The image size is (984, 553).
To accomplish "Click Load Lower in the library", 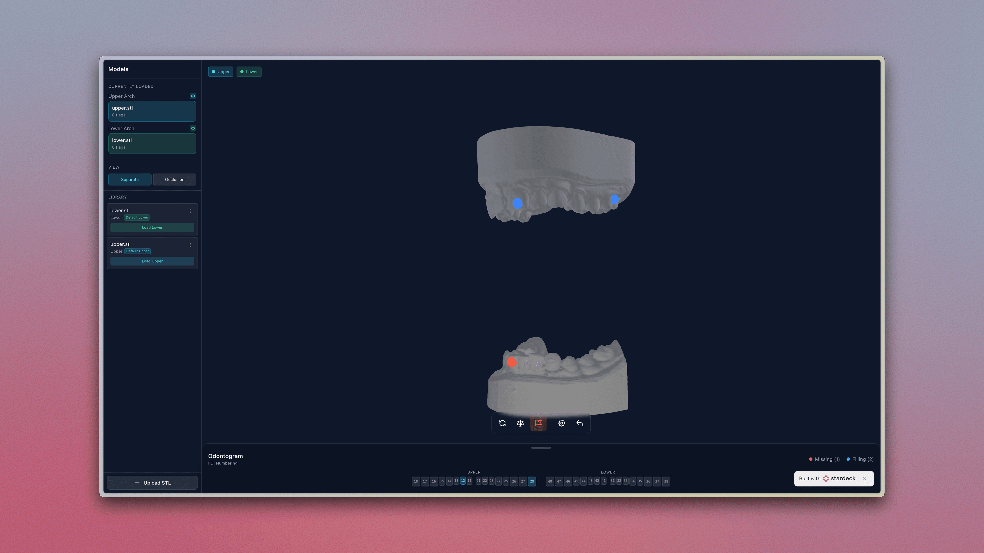I will 152,227.
